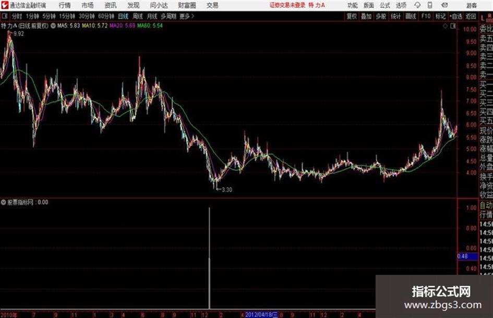Open the 财富圈 menu

[187, 5]
